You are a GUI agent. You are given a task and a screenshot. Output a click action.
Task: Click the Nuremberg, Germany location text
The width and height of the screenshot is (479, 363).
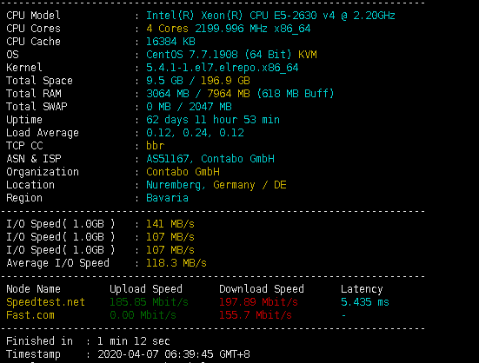201,185
